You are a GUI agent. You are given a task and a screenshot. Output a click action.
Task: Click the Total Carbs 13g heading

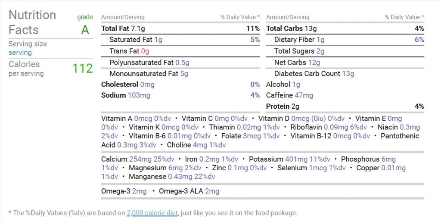pos(292,28)
